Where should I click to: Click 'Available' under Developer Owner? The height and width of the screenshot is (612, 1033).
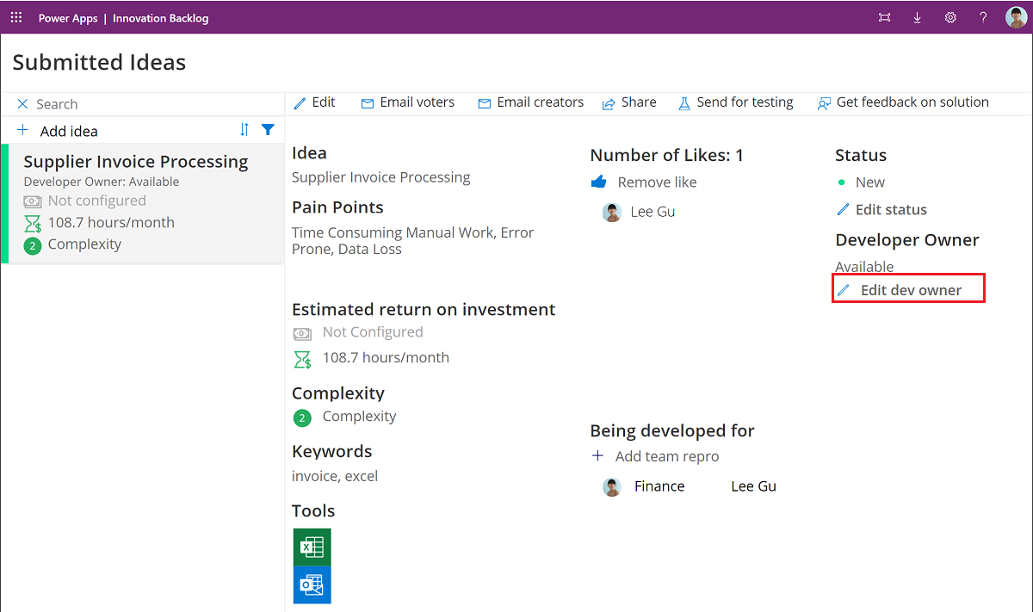pos(864,267)
